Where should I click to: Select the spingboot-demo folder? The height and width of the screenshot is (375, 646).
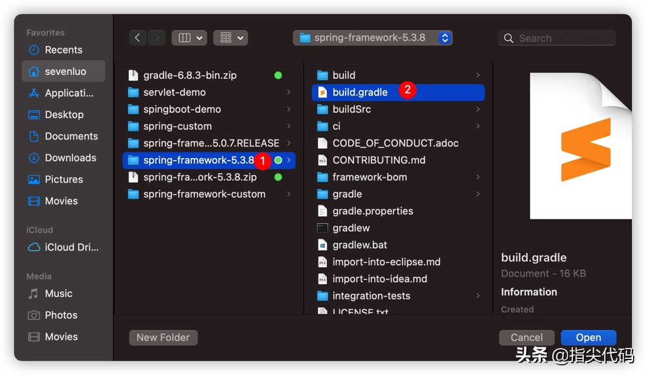tap(209, 109)
